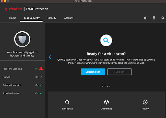Select the second carousel dot
This screenshot has height=118, width=166.
(x=105, y=86)
